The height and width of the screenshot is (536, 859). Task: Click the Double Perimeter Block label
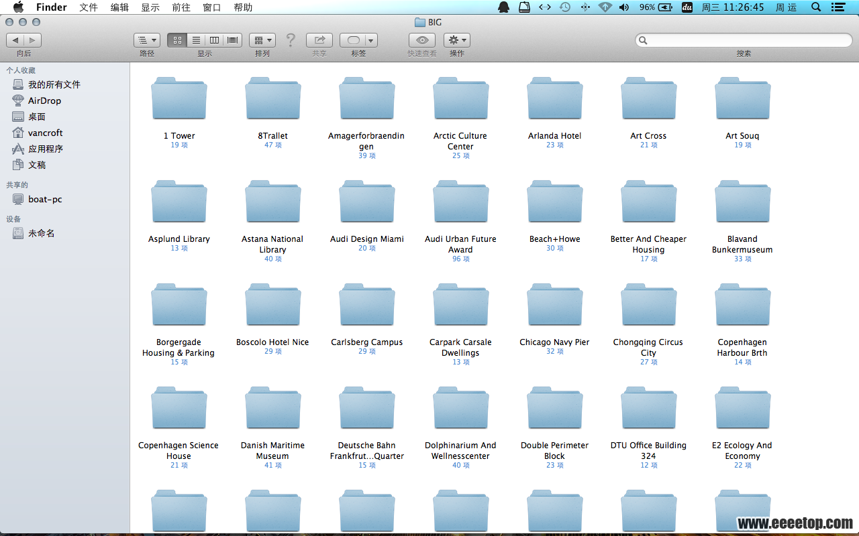click(554, 450)
